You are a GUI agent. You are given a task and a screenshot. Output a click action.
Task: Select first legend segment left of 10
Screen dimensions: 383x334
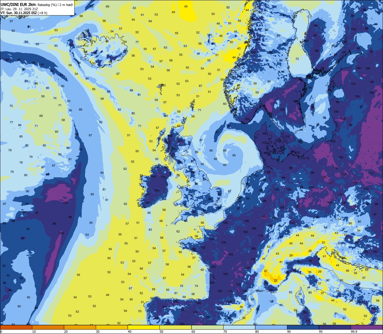tap(16, 327)
